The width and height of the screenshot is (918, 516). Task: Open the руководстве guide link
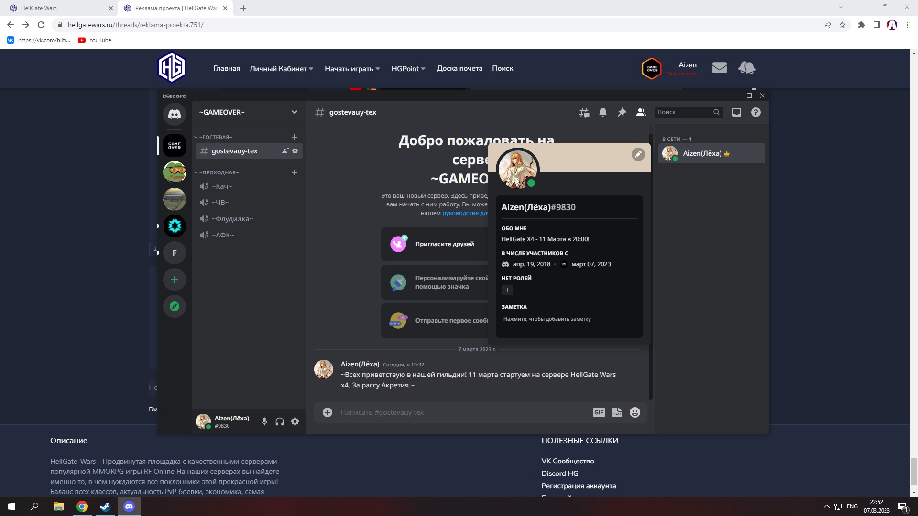pos(465,213)
